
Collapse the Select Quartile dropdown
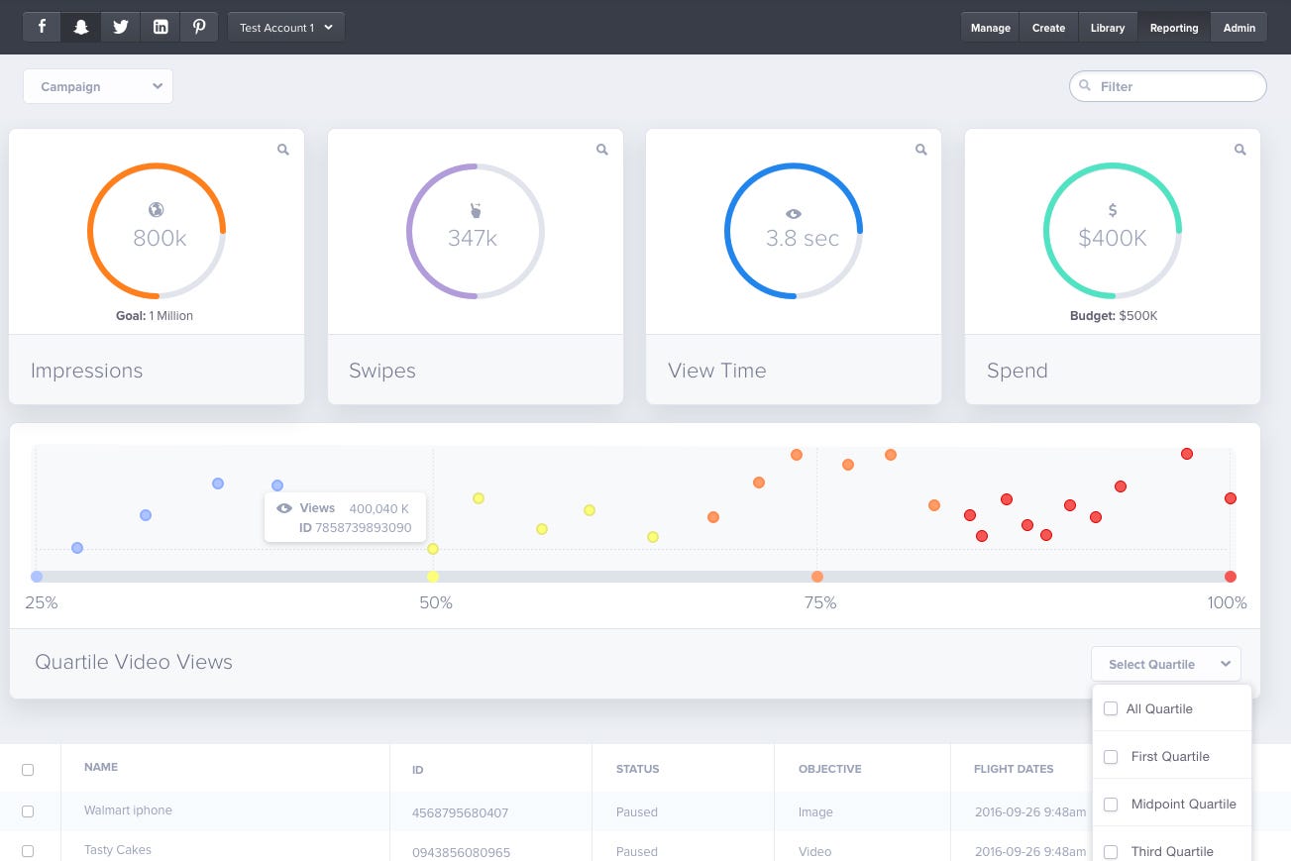[1165, 664]
